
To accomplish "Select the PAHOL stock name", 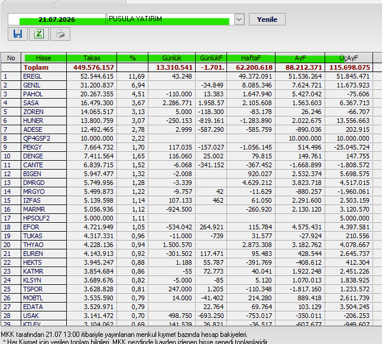I will [33, 94].
